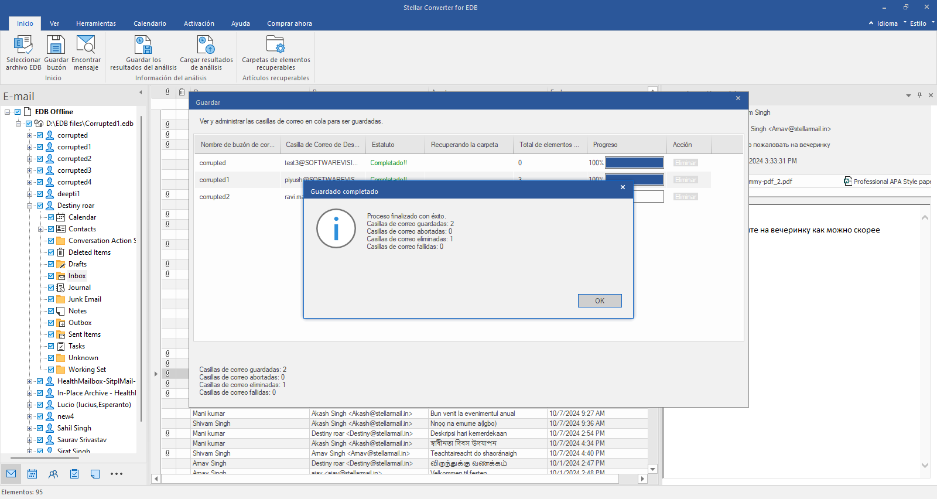Click Journal folder icon in tree
This screenshot has height=499, width=937.
[61, 288]
